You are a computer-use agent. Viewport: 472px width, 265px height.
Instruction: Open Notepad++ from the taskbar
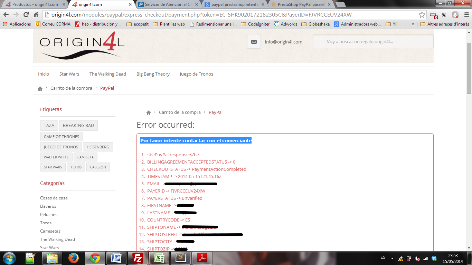(31, 258)
